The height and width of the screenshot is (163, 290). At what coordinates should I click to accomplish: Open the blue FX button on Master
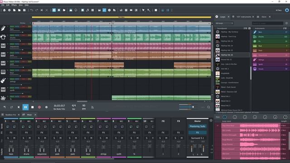[x=198, y=133]
